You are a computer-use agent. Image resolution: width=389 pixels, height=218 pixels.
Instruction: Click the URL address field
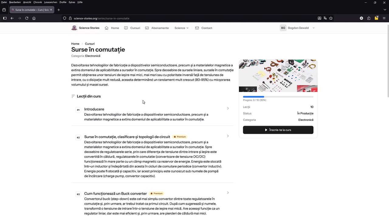tap(194, 18)
